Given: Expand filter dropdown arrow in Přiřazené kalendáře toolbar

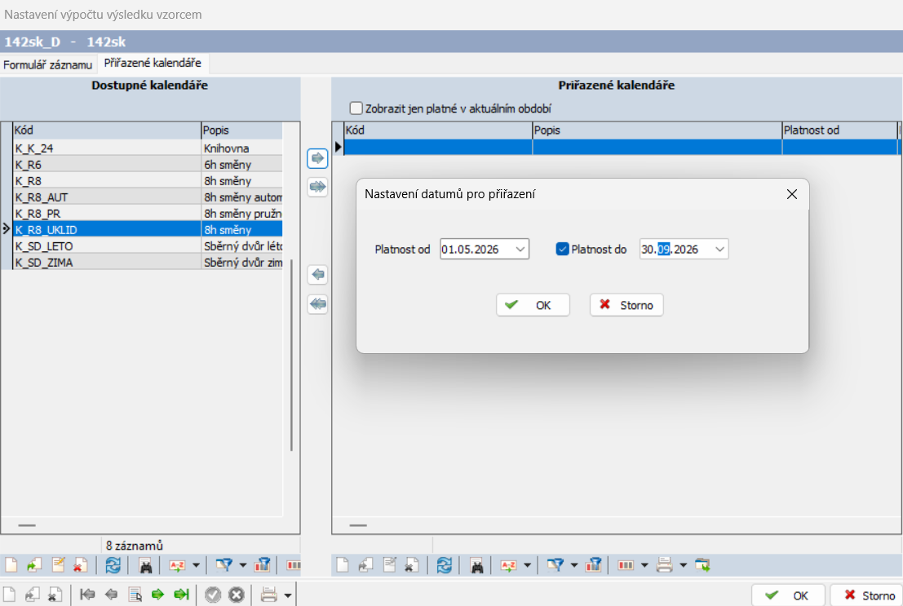Looking at the screenshot, I should (573, 565).
